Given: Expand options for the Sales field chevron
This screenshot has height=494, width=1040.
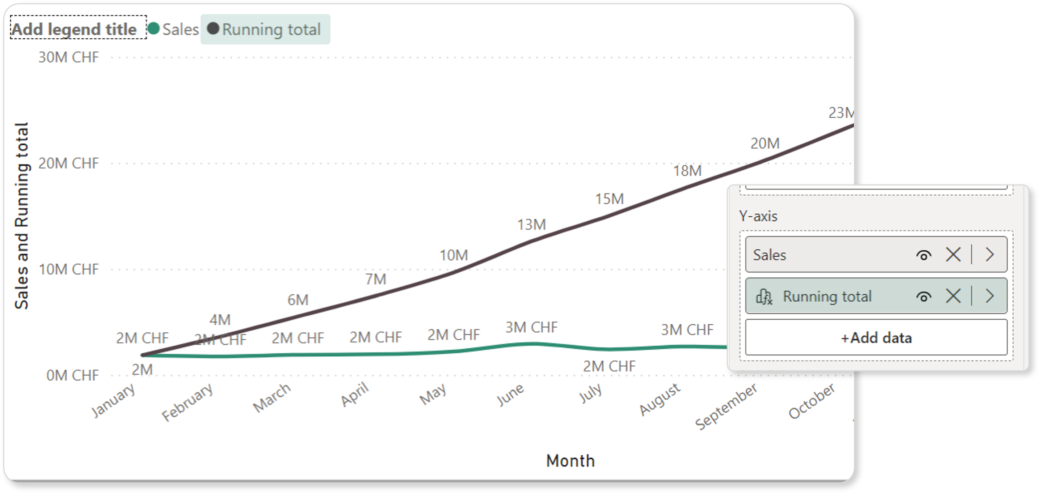Looking at the screenshot, I should pyautogui.click(x=990, y=255).
